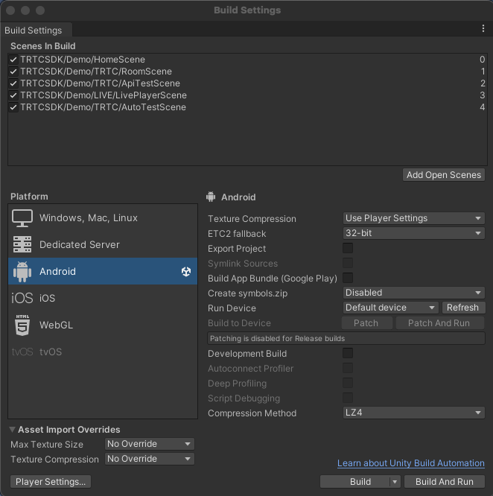This screenshot has width=493, height=496.
Task: Click the tvOS platform icon
Action: point(22,352)
